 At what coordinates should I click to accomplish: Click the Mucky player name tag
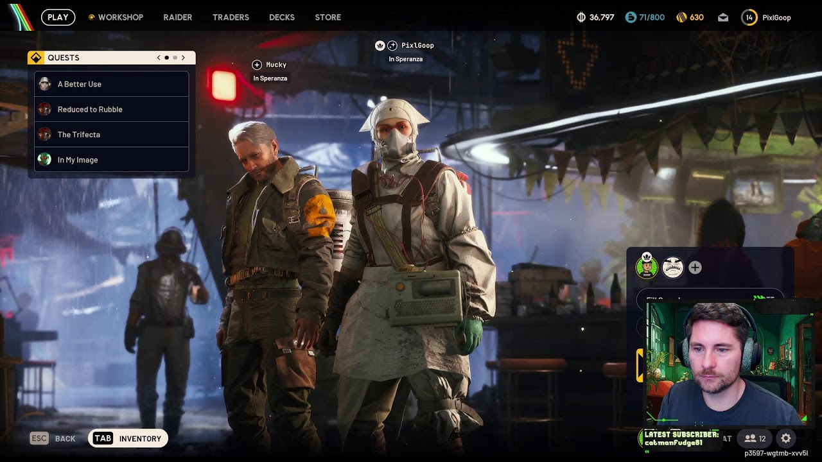[x=276, y=65]
